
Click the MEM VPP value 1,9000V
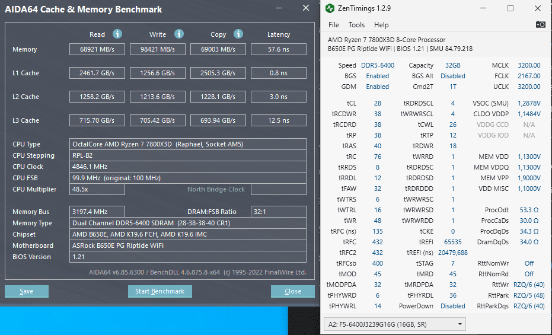pyautogui.click(x=529, y=178)
